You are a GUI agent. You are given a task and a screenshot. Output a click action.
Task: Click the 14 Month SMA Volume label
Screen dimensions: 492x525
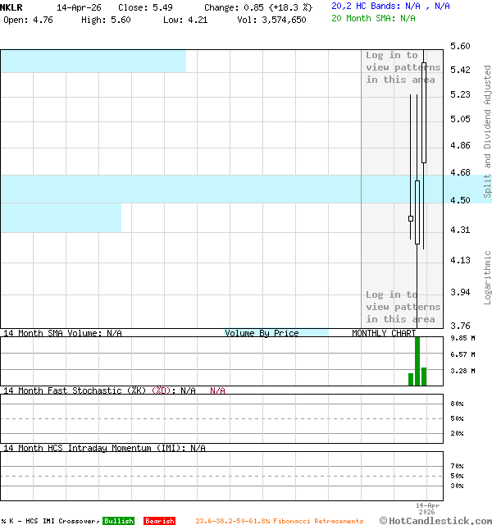pyautogui.click(x=62, y=333)
